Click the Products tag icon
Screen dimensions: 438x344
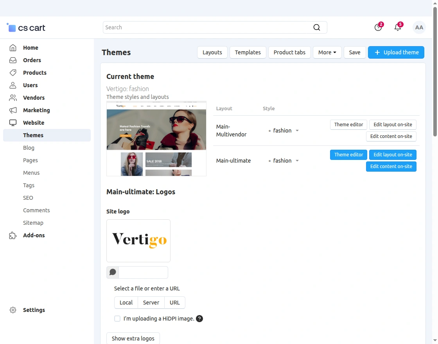(x=13, y=73)
